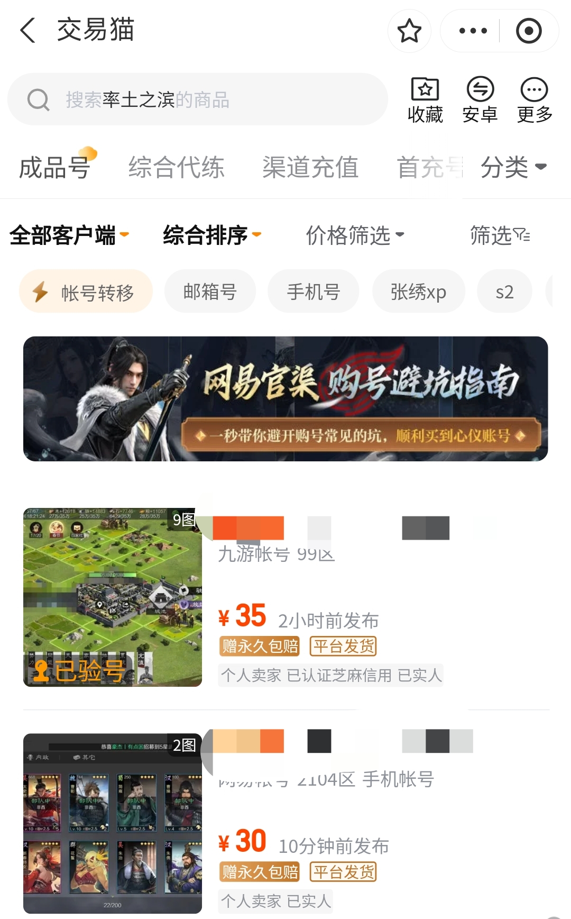Switch platform via 安卓 icon

(480, 100)
